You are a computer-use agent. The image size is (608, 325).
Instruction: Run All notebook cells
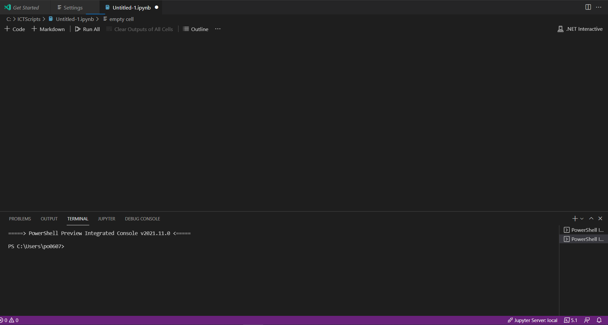[87, 29]
